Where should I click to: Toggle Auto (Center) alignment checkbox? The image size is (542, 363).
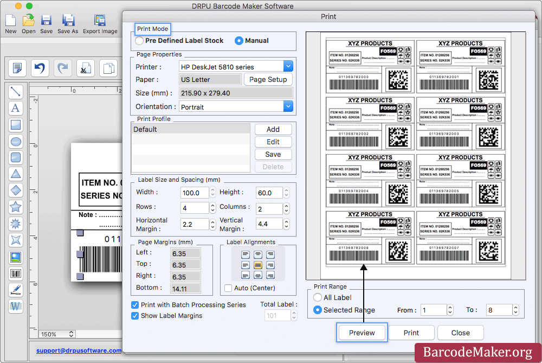click(228, 288)
